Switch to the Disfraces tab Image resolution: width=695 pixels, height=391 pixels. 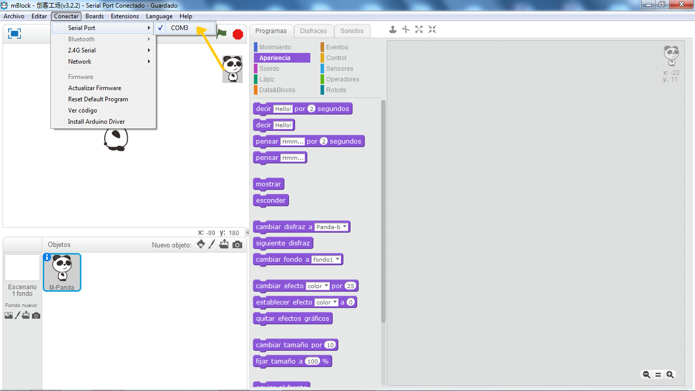(313, 31)
